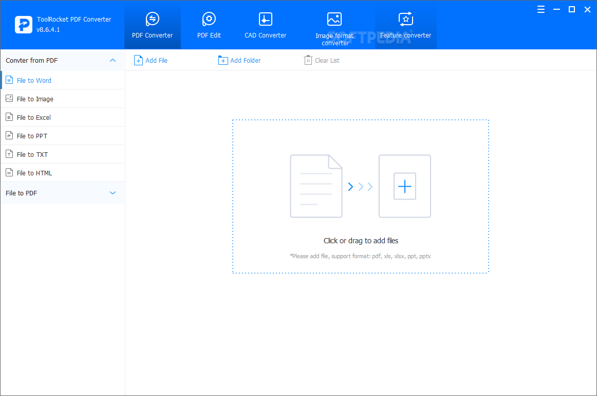Open the Feature converter tab

tap(405, 26)
